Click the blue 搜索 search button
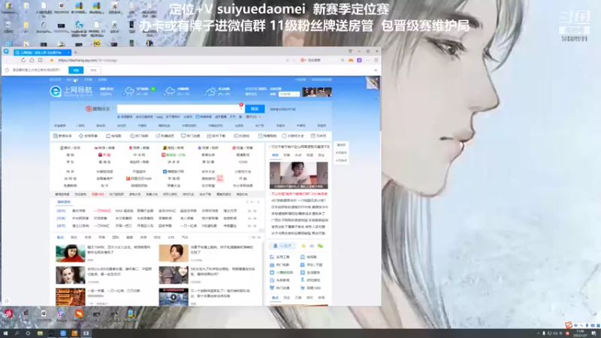This screenshot has width=601, height=338. point(255,109)
